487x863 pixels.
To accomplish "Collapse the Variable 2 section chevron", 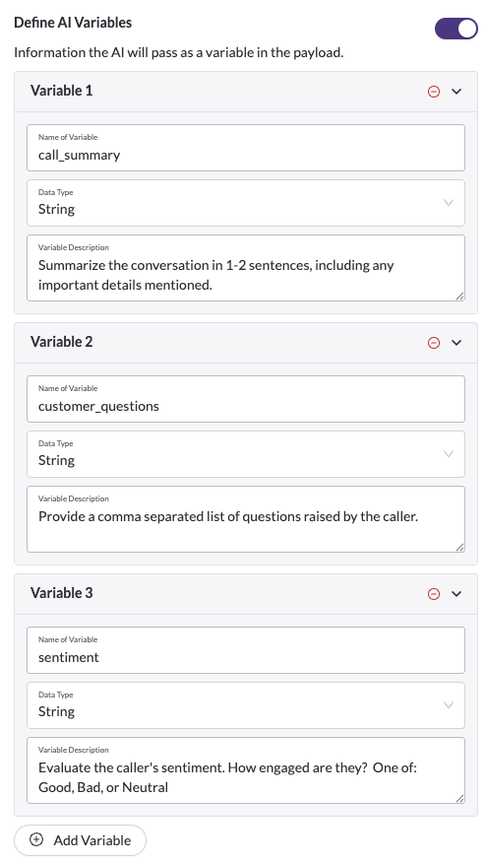I will (457, 343).
